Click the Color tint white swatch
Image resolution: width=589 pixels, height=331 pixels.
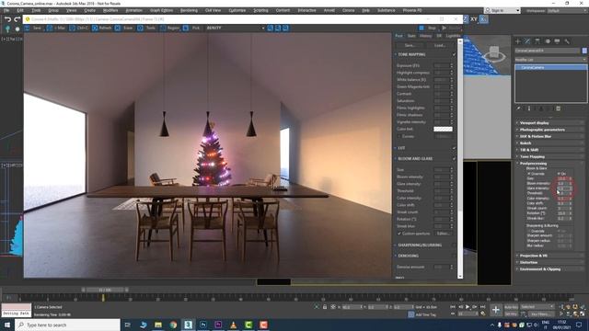pyautogui.click(x=443, y=129)
